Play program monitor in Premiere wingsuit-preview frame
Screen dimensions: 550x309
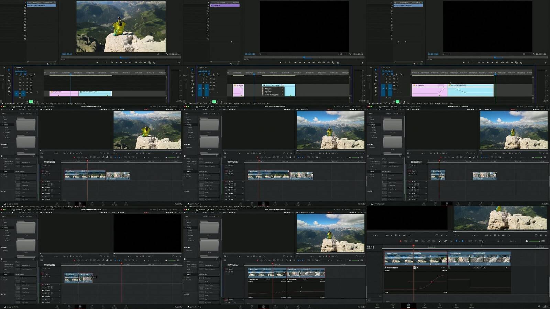point(121,63)
